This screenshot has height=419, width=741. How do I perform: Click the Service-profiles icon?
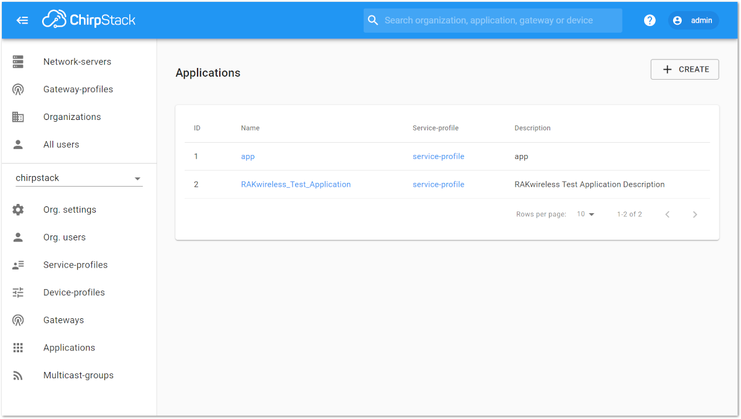[18, 265]
